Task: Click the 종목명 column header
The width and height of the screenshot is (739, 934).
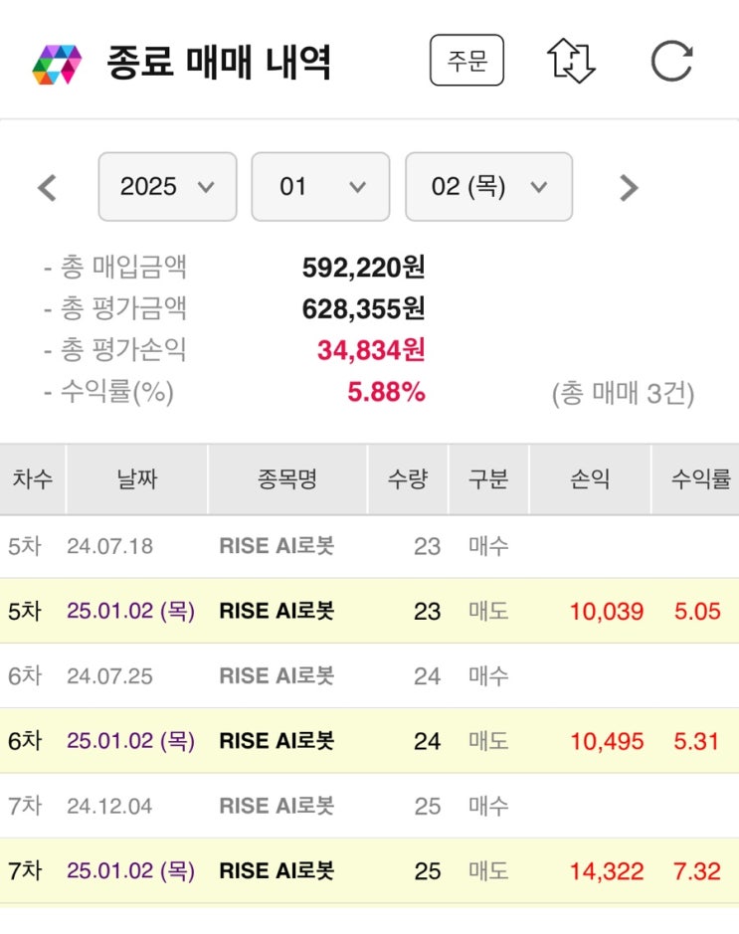Action: coord(287,479)
